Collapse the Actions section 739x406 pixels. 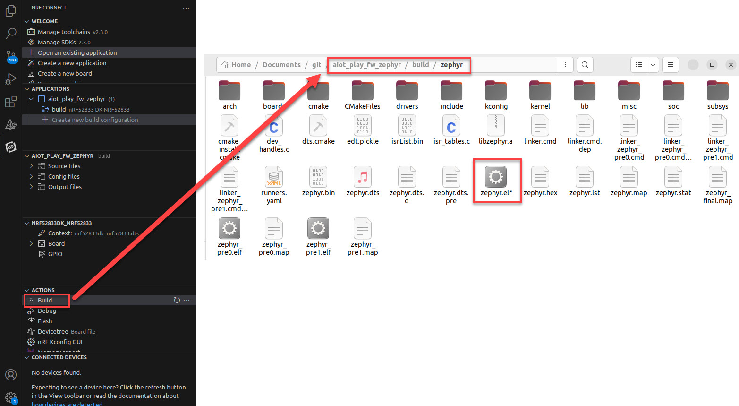pyautogui.click(x=27, y=290)
